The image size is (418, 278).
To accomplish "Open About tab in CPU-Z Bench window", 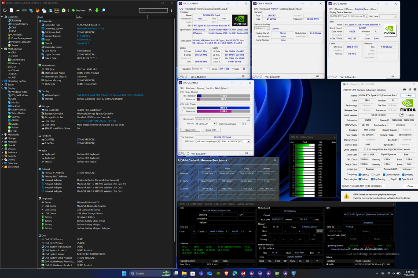I will pyautogui.click(x=225, y=88).
